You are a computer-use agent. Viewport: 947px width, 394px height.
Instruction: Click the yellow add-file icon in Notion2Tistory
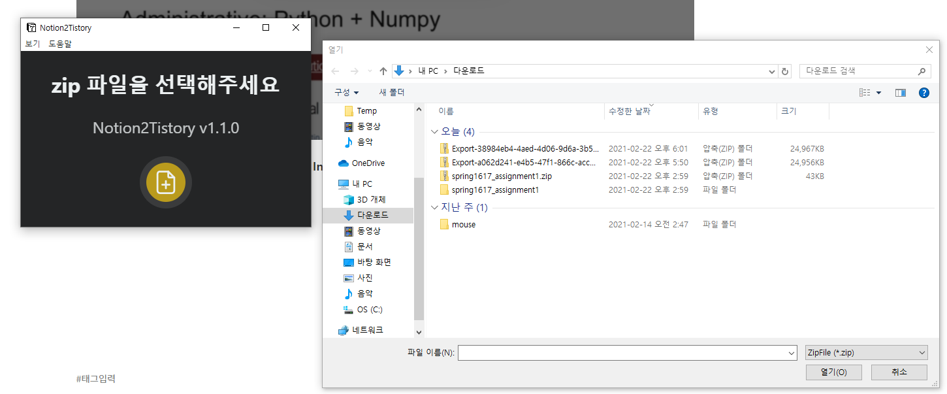pyautogui.click(x=166, y=182)
